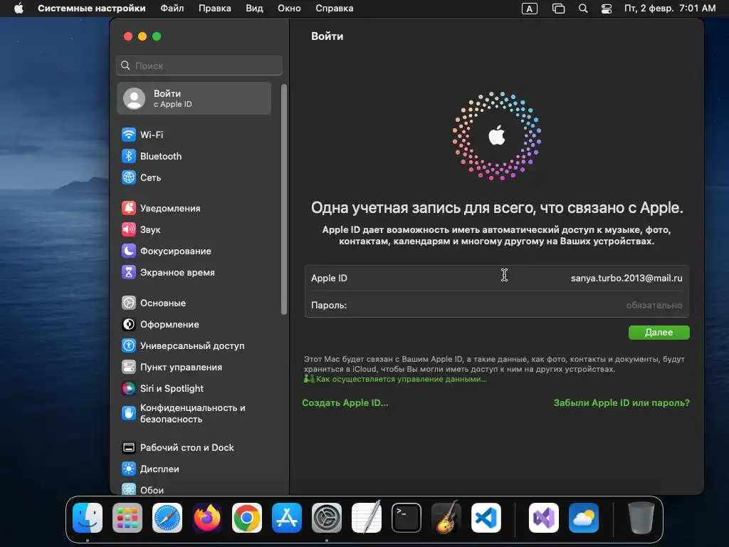Launch Launchpad from the Dock
729x547 pixels.
(x=127, y=518)
